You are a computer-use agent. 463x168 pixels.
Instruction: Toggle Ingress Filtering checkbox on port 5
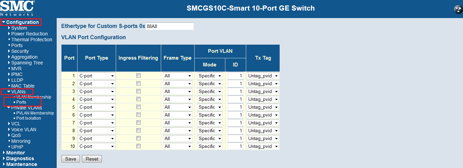(138, 107)
